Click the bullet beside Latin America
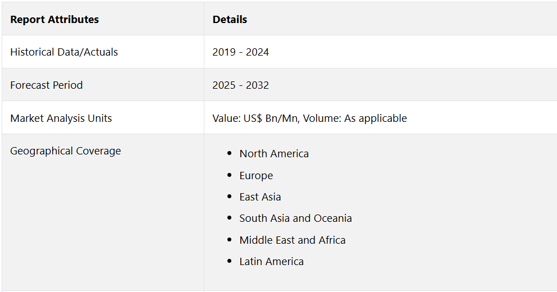557x292 pixels. 230,261
